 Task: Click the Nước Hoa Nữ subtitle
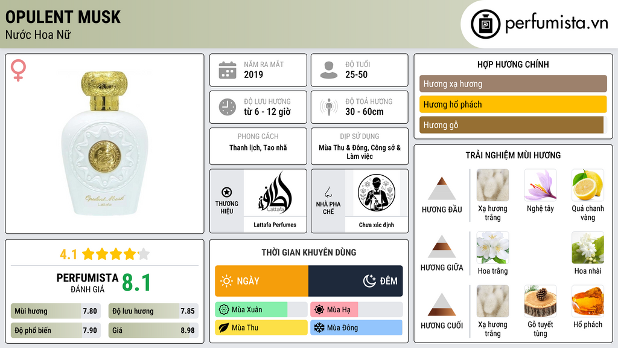coord(38,34)
